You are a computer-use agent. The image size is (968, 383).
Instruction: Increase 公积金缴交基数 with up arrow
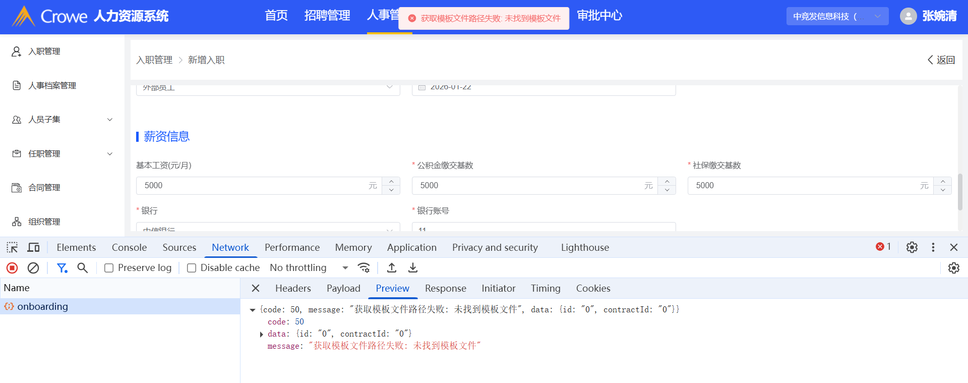point(667,181)
